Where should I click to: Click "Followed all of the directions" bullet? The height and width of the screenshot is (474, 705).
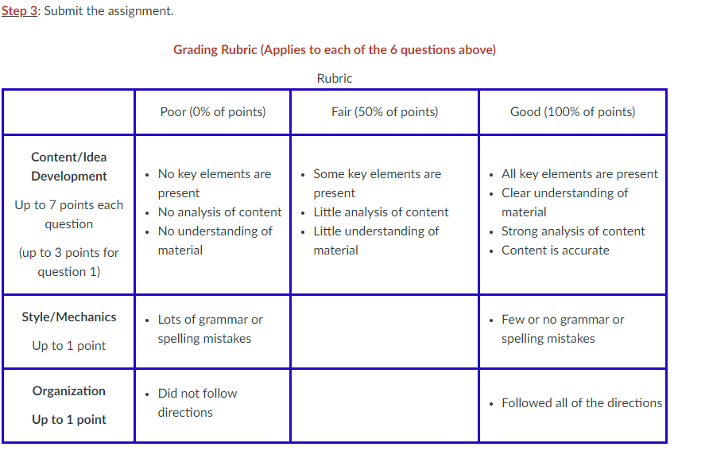(582, 402)
